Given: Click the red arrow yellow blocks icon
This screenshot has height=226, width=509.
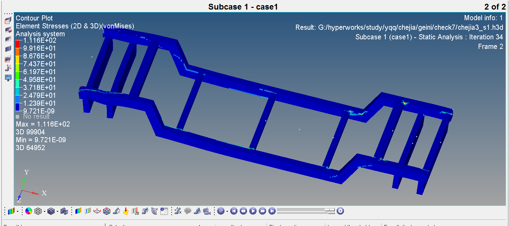Looking at the screenshot, I should point(126,211).
